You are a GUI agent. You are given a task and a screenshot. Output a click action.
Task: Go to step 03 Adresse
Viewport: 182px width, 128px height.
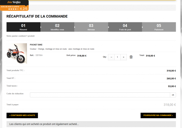91,27
